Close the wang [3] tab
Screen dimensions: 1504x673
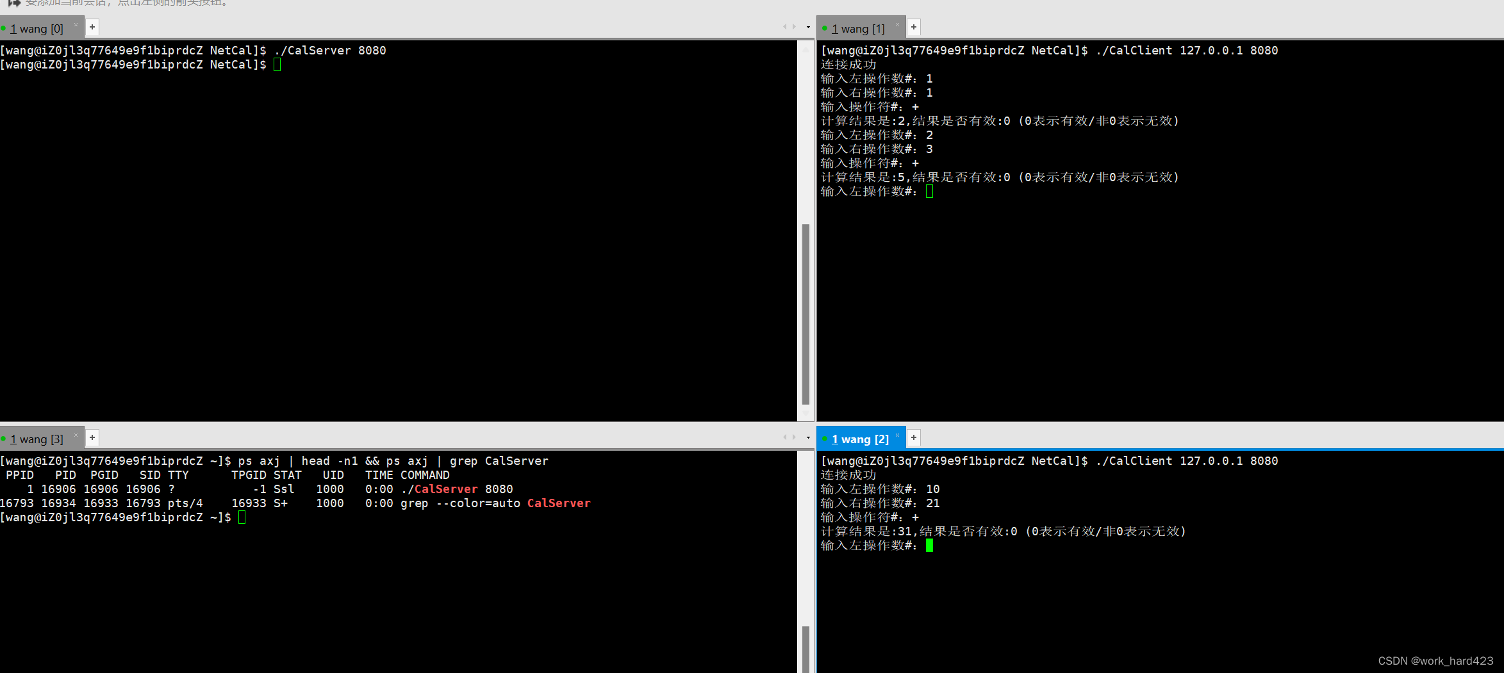76,435
